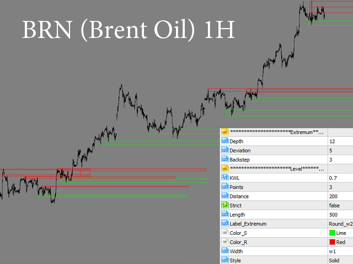Click the double-type icon beside KWL
Viewport: 353px width, 264px height.
[x=224, y=178]
